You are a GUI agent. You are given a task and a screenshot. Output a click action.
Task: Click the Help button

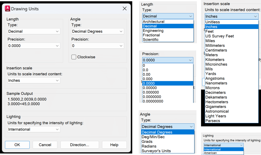[114, 145]
